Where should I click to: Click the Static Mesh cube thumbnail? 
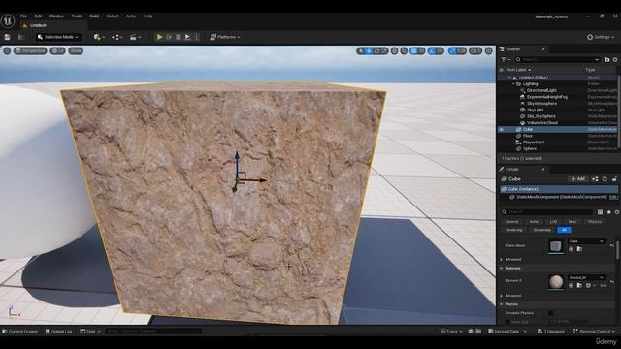[x=556, y=246]
